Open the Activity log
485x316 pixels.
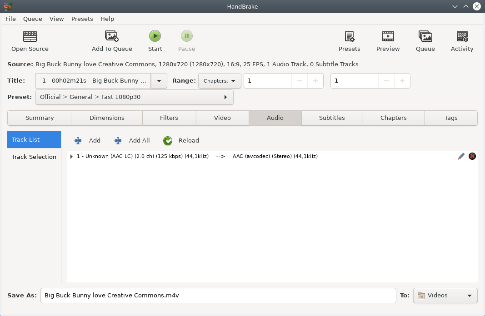[462, 40]
